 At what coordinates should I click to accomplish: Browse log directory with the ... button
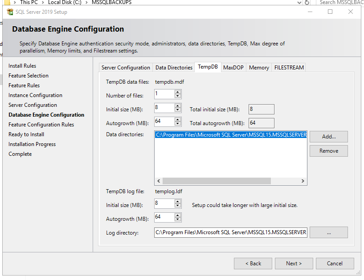pyautogui.click(x=329, y=232)
